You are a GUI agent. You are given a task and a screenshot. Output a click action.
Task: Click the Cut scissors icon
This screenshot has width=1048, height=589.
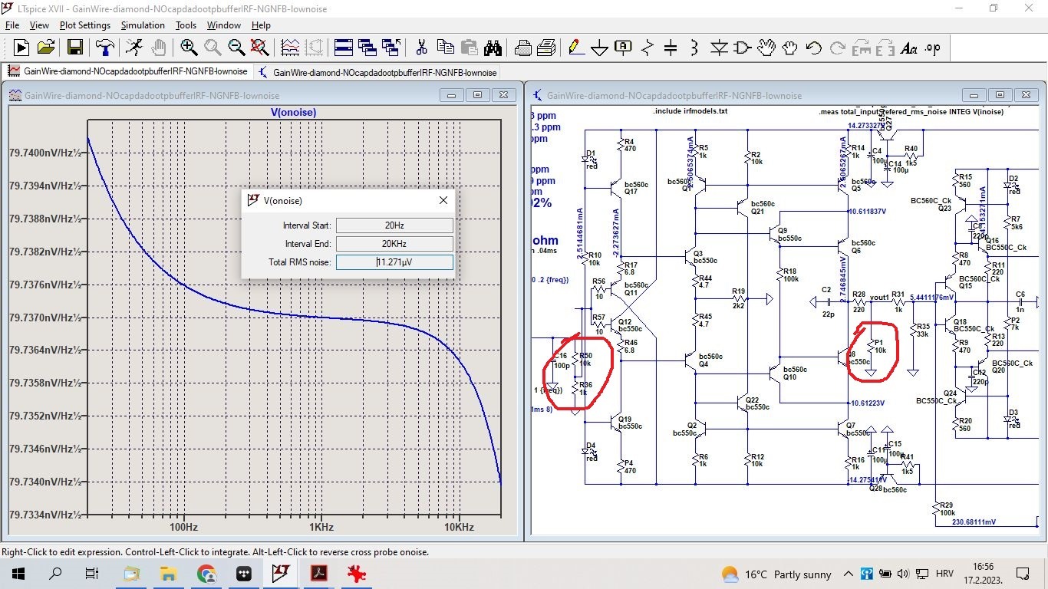click(x=421, y=48)
